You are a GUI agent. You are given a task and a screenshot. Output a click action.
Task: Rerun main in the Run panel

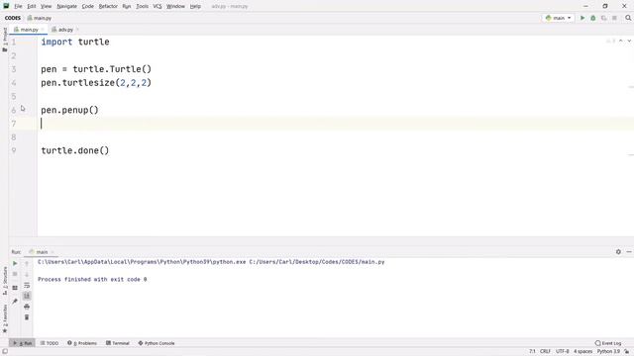(15, 263)
